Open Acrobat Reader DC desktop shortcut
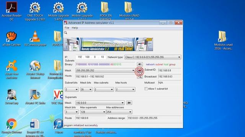The width and height of the screenshot is (245, 137). pyautogui.click(x=11, y=11)
